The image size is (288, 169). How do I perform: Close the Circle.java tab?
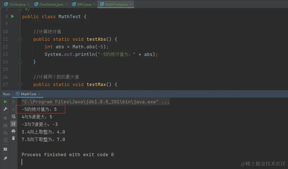pos(29,4)
